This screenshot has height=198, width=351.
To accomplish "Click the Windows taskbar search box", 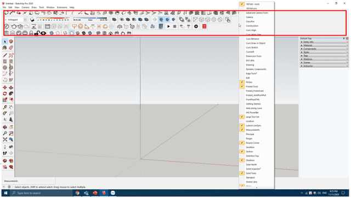I will [x=41, y=193].
